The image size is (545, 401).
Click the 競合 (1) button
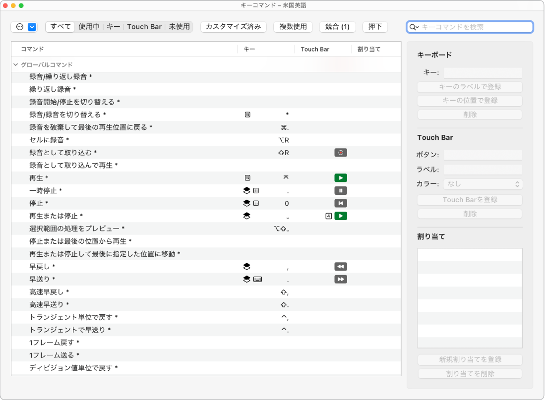pos(337,27)
